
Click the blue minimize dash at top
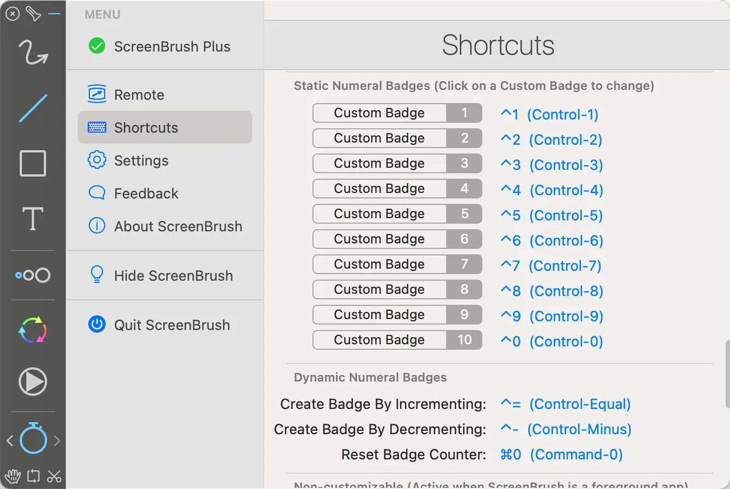pos(54,14)
